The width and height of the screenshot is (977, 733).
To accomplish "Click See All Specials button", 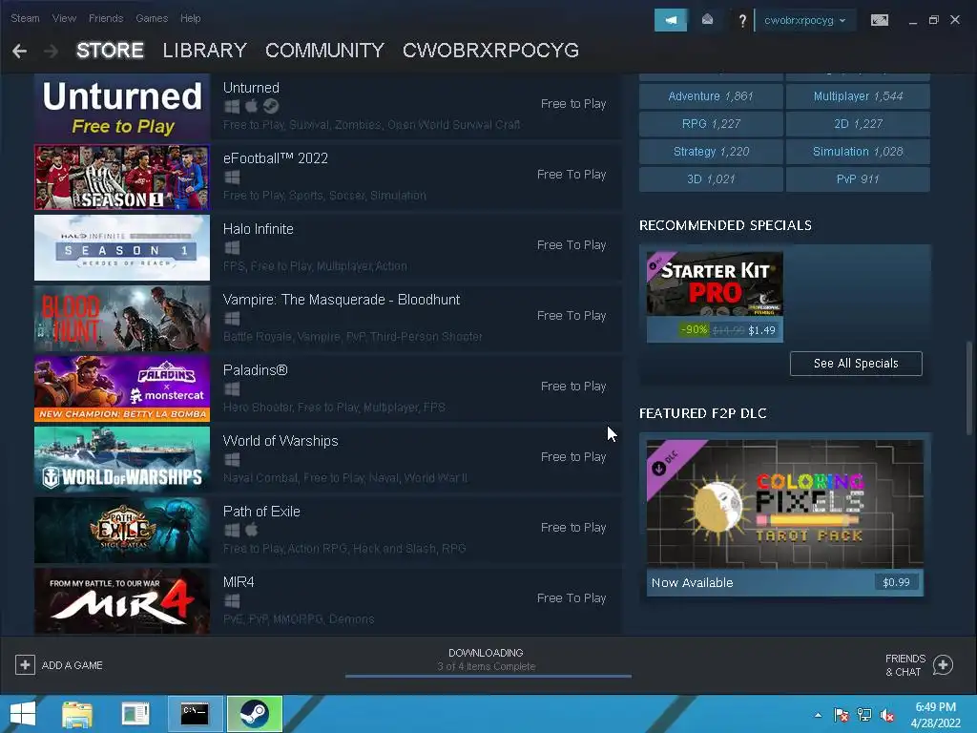I will click(856, 364).
